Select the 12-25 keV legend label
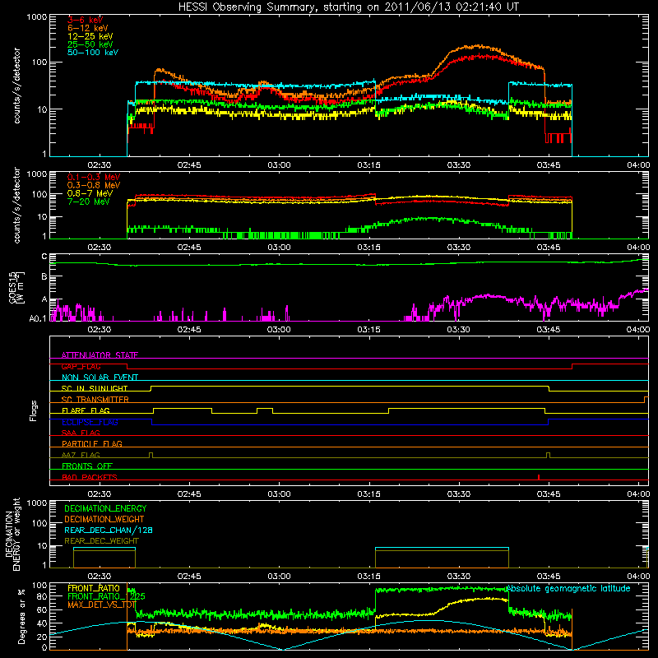658x658 pixels. click(90, 36)
